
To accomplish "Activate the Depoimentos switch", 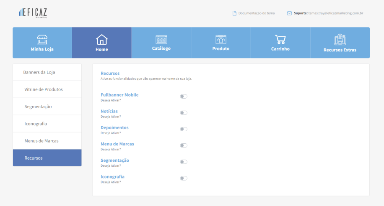I will point(184,129).
